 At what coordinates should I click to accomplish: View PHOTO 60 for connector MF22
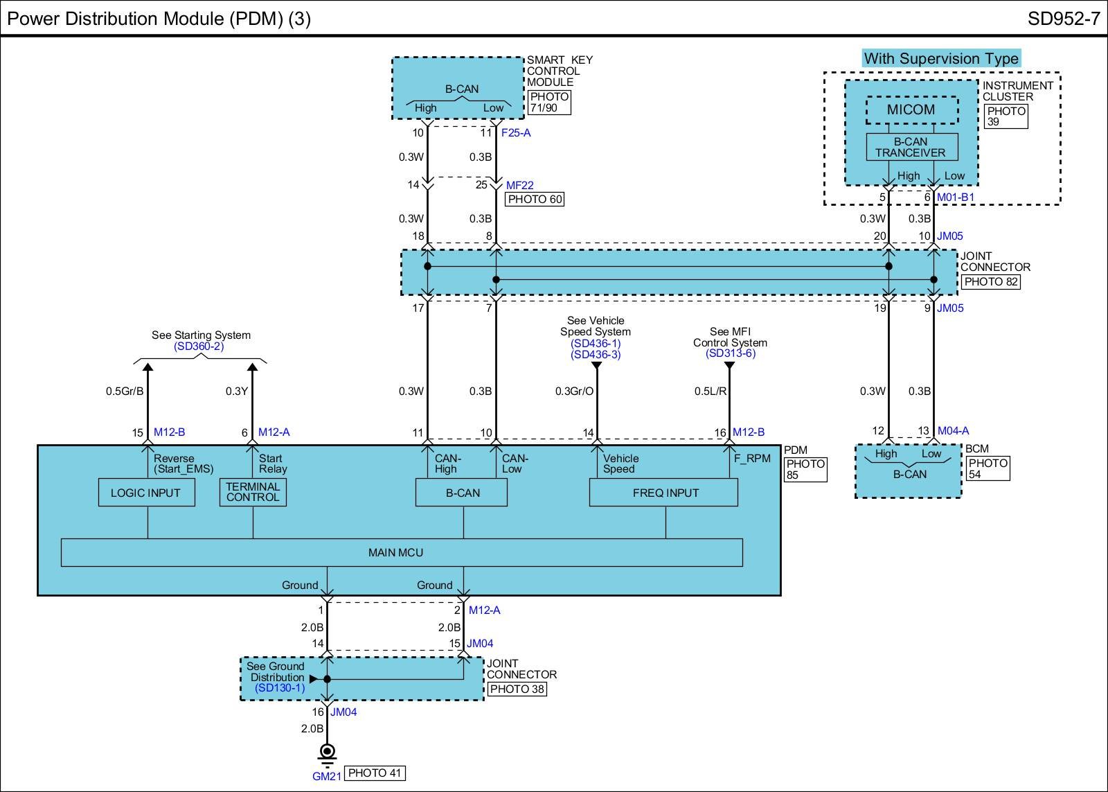point(535,200)
